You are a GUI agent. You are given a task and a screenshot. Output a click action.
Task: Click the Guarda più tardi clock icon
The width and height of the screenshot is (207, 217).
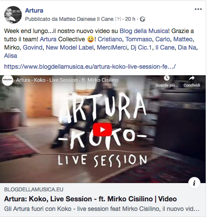coord(166,78)
